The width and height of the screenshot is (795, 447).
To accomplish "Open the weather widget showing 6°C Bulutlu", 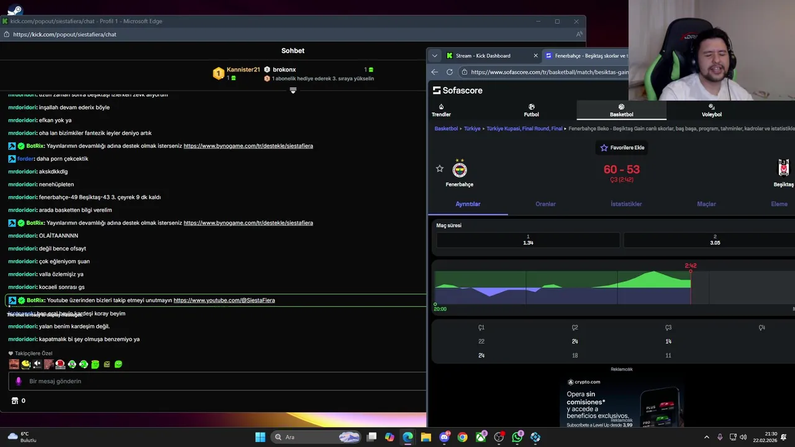I will coord(21,437).
